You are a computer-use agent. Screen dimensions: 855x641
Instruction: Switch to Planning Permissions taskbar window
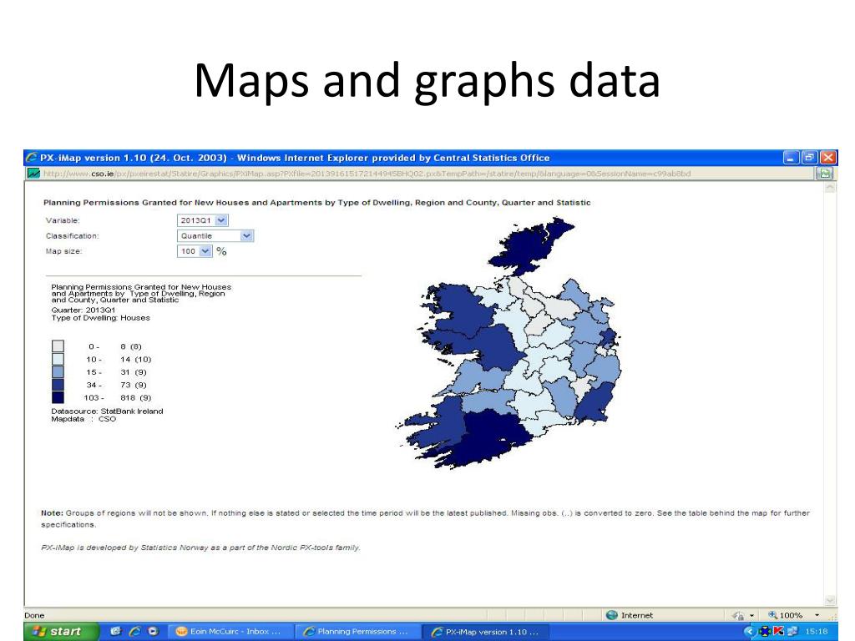[359, 631]
